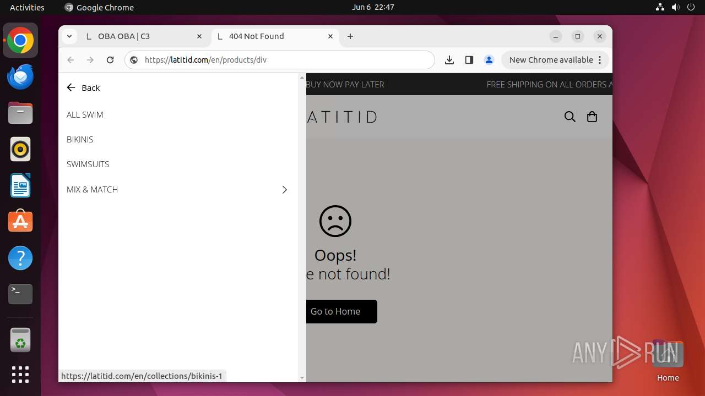Close the 404 Not Found tab
Viewport: 705px width, 396px height.
330,36
